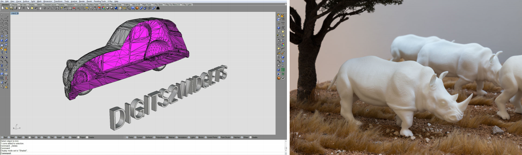Click the Zoom magnifier icon
The width and height of the screenshot is (522, 155).
[x=49, y=8]
